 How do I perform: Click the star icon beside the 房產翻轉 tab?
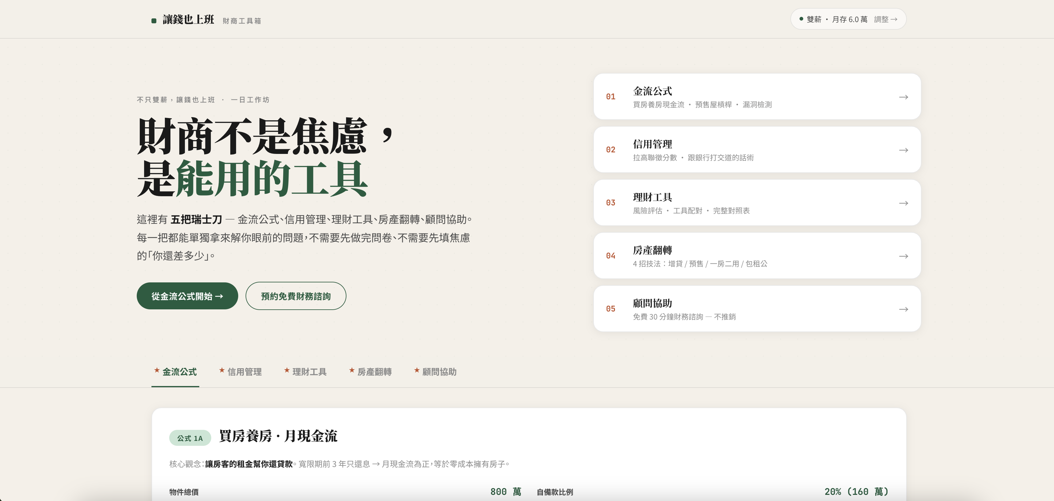(x=351, y=370)
